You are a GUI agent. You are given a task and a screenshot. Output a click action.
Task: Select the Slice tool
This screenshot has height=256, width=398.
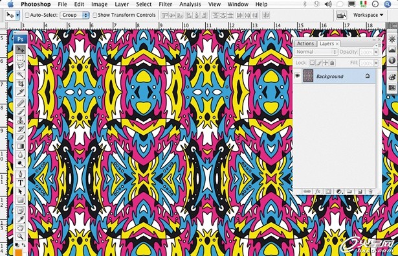pyautogui.click(x=20, y=92)
